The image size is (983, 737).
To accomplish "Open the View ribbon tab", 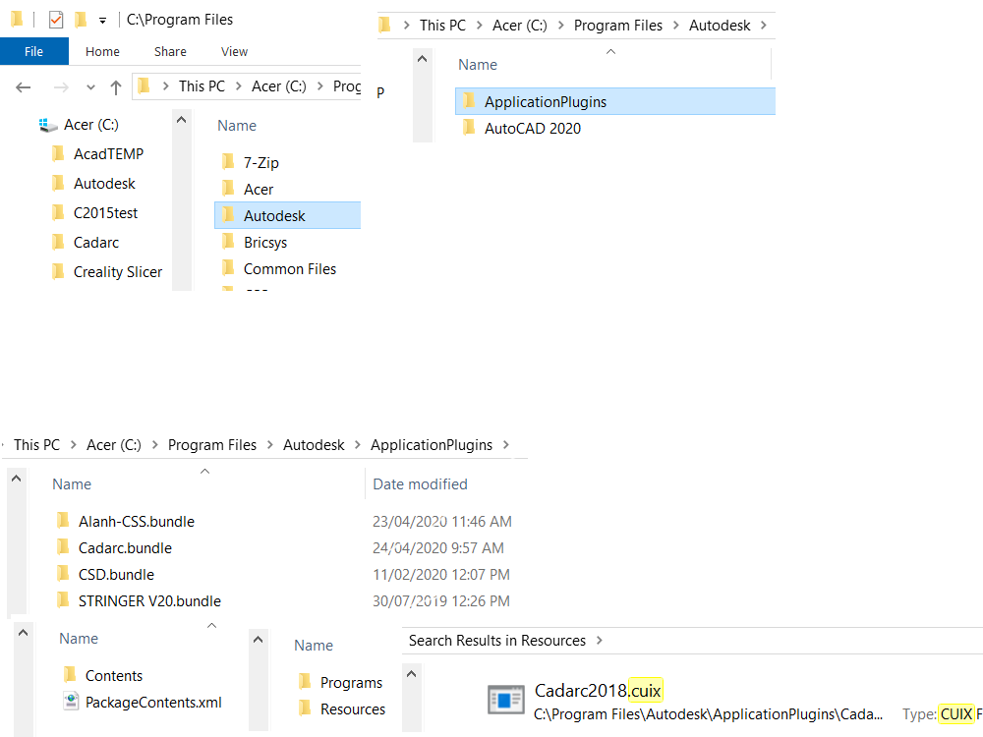I will click(x=234, y=51).
